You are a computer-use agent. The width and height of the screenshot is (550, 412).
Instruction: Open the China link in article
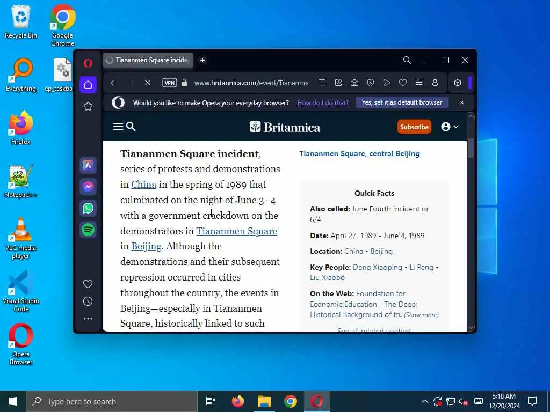(144, 185)
